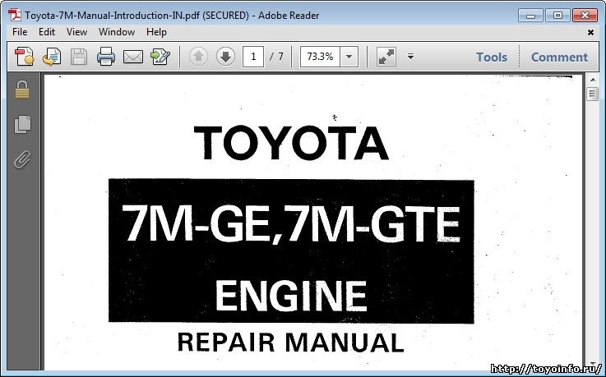Open the Edit menu
Viewport: 606px width, 377px height.
(47, 32)
